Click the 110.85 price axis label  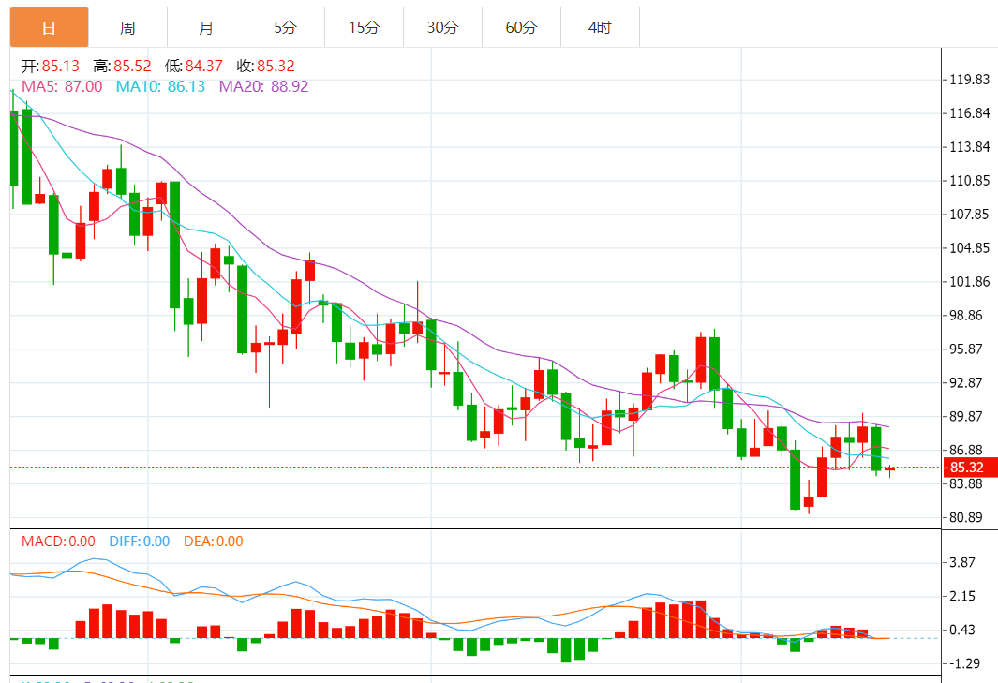969,181
